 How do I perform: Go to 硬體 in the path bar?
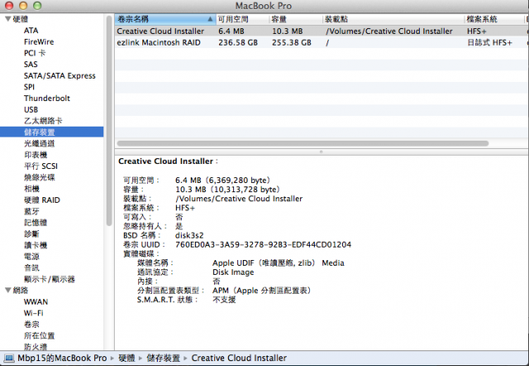click(x=126, y=358)
